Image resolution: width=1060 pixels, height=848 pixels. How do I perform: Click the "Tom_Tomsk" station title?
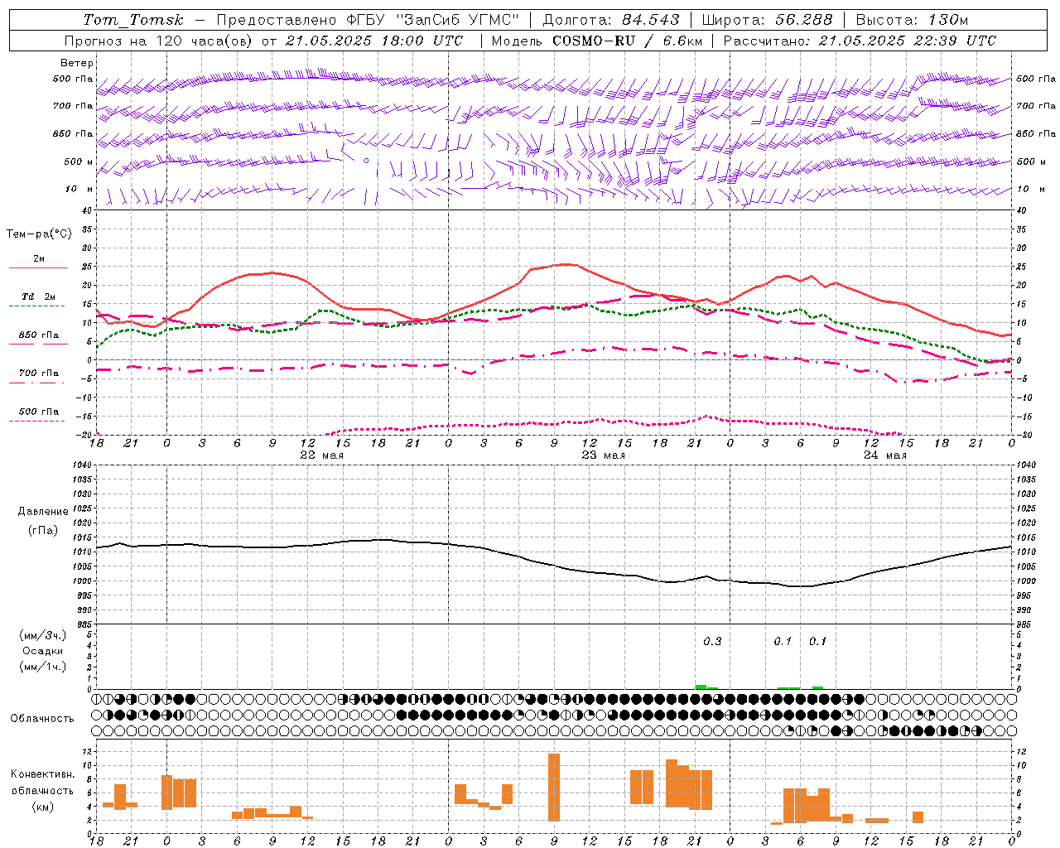tap(133, 20)
